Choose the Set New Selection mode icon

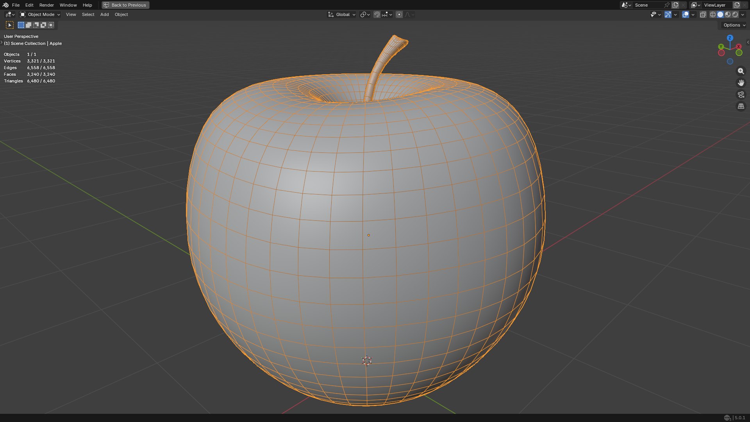tap(21, 25)
